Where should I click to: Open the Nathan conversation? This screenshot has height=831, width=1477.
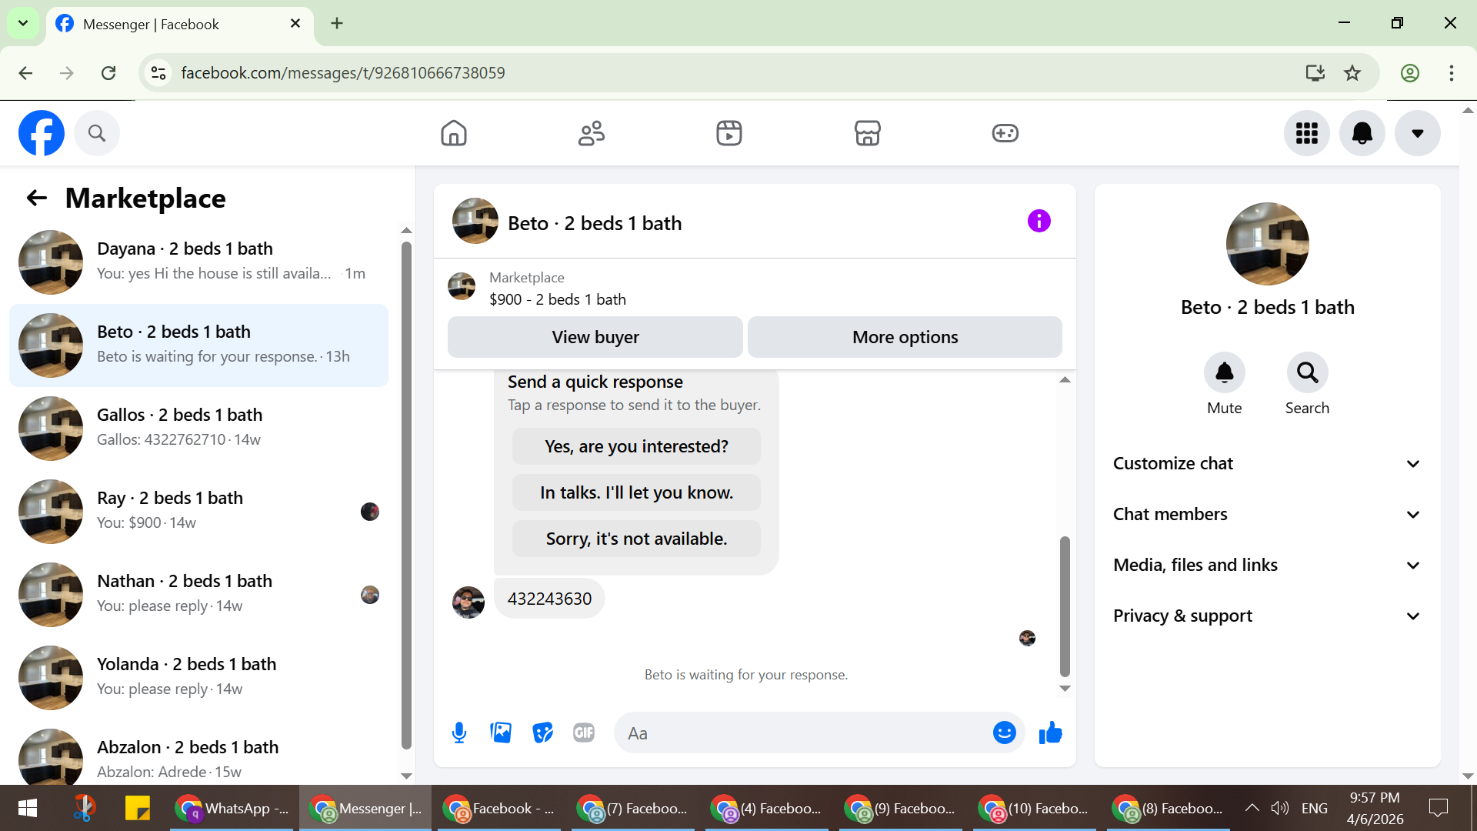coord(198,595)
